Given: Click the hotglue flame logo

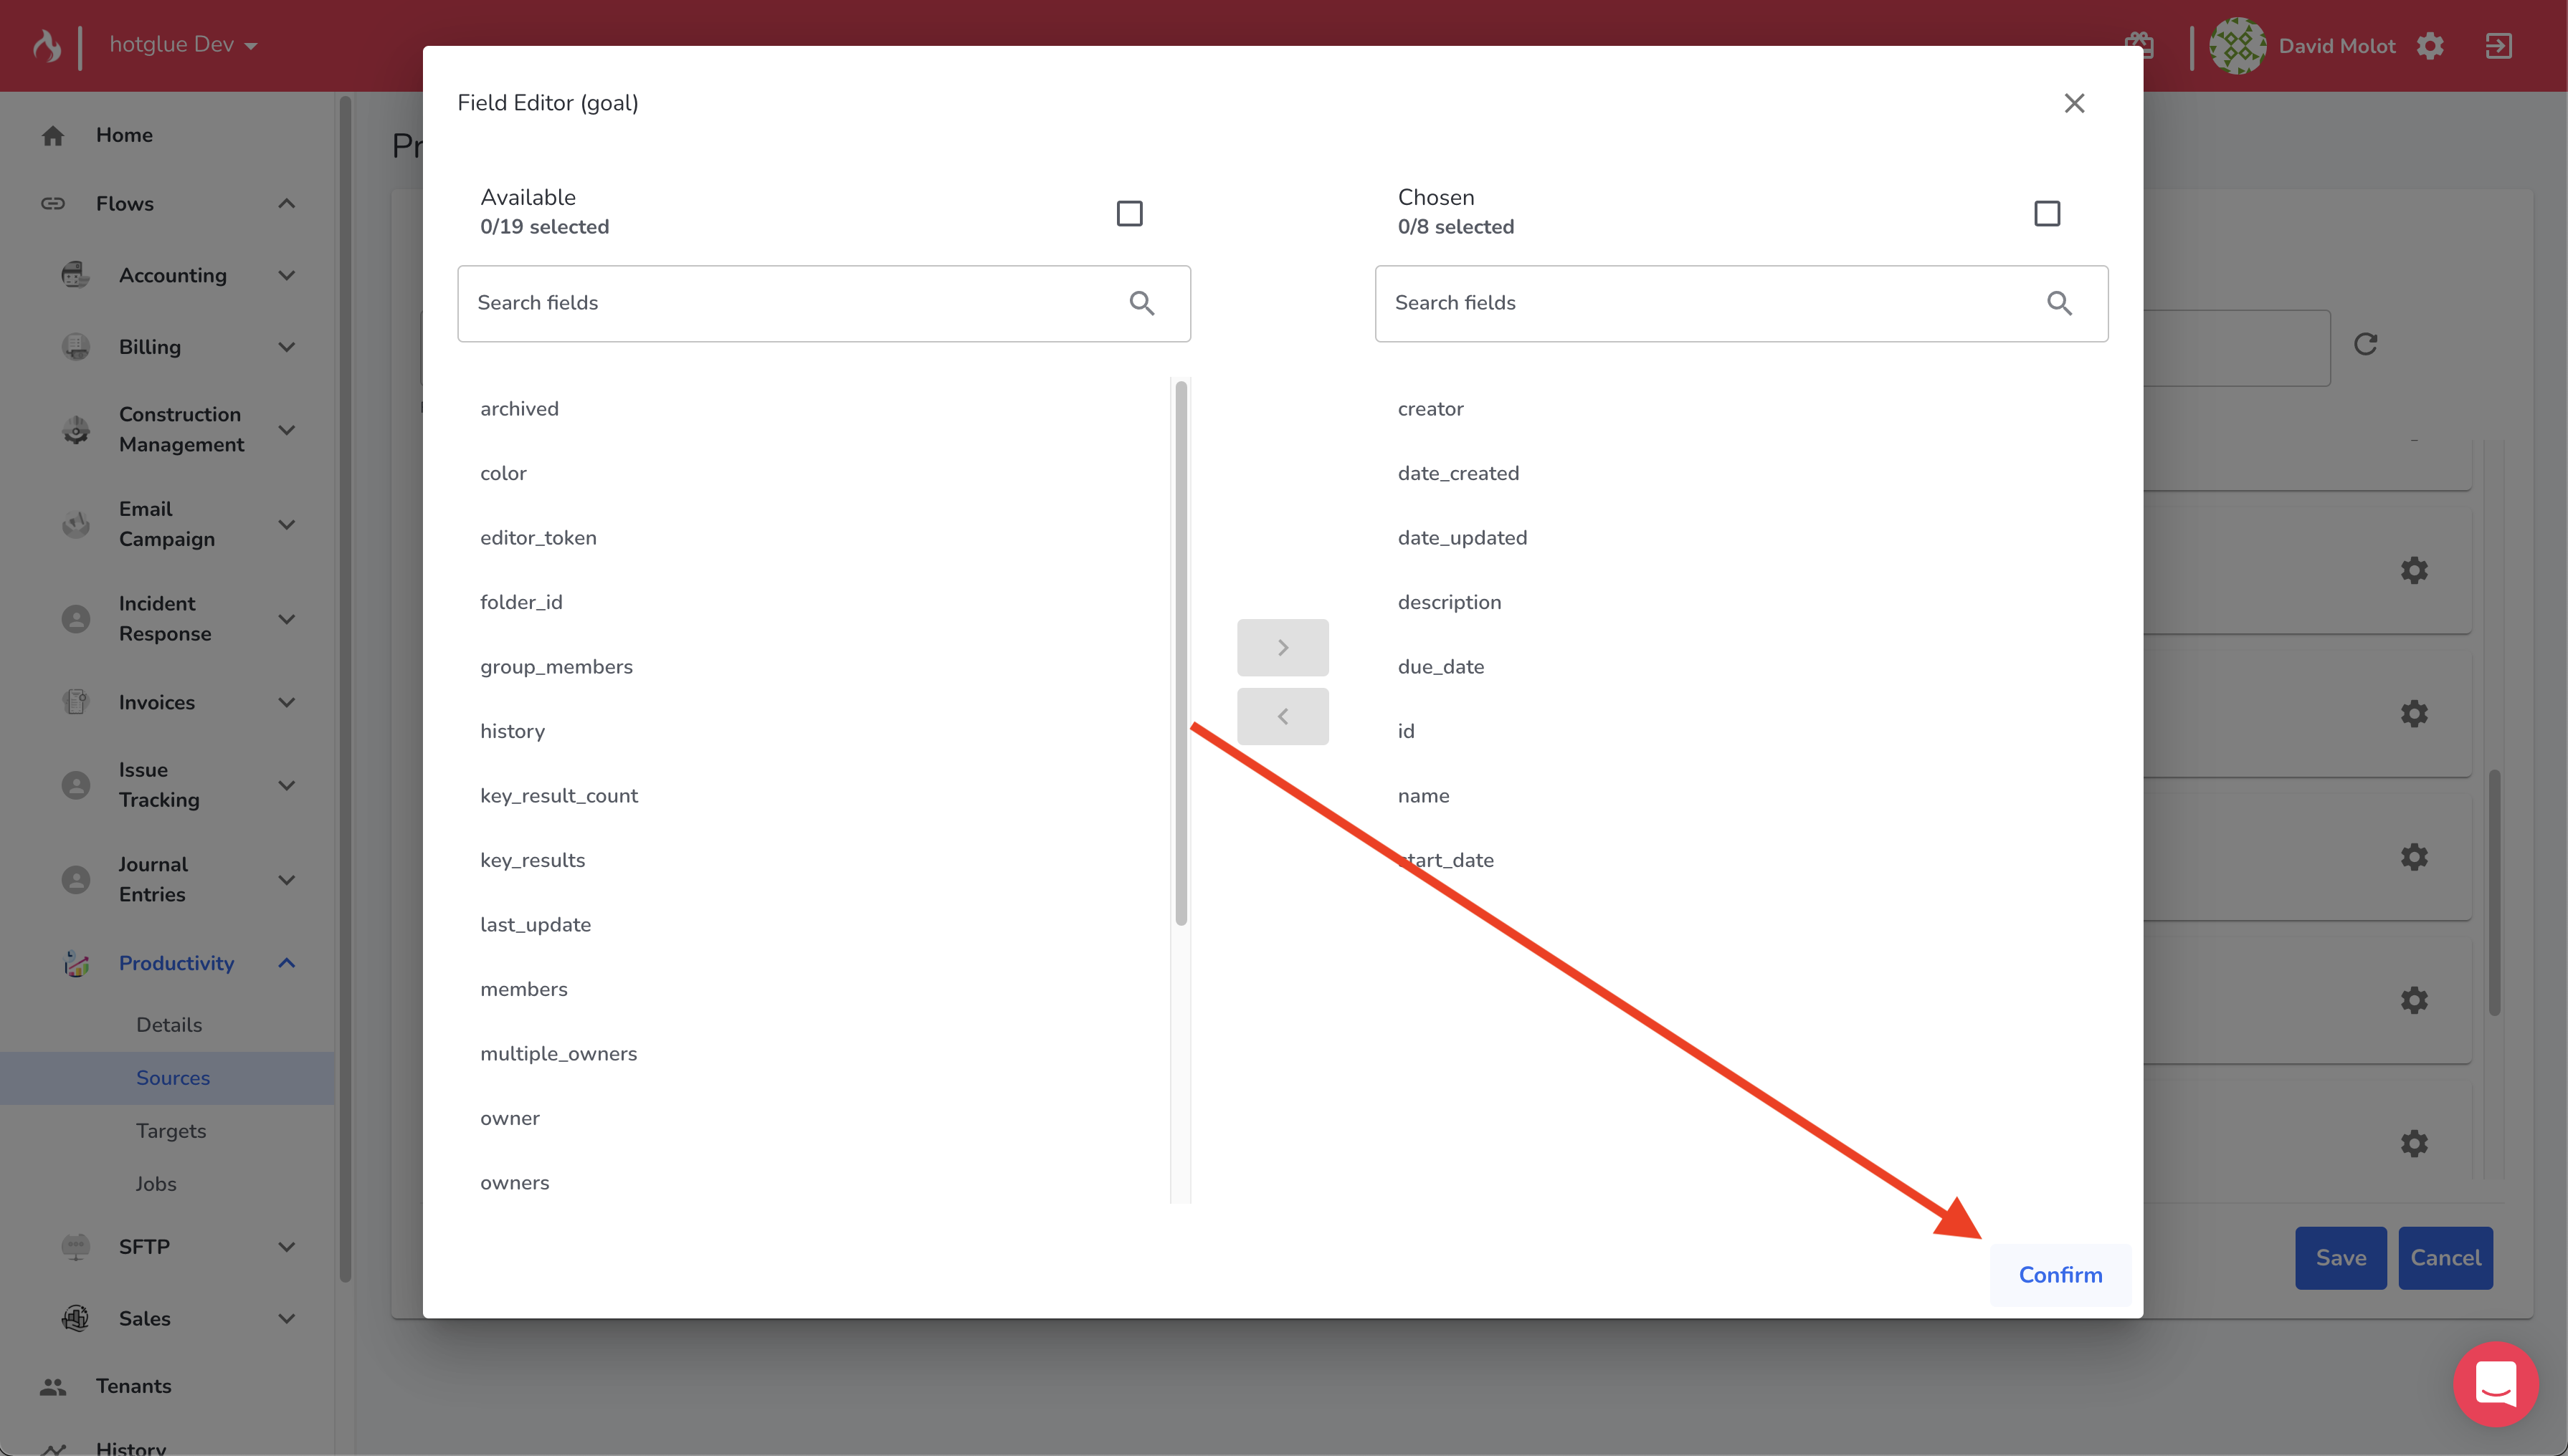Looking at the screenshot, I should click(46, 45).
